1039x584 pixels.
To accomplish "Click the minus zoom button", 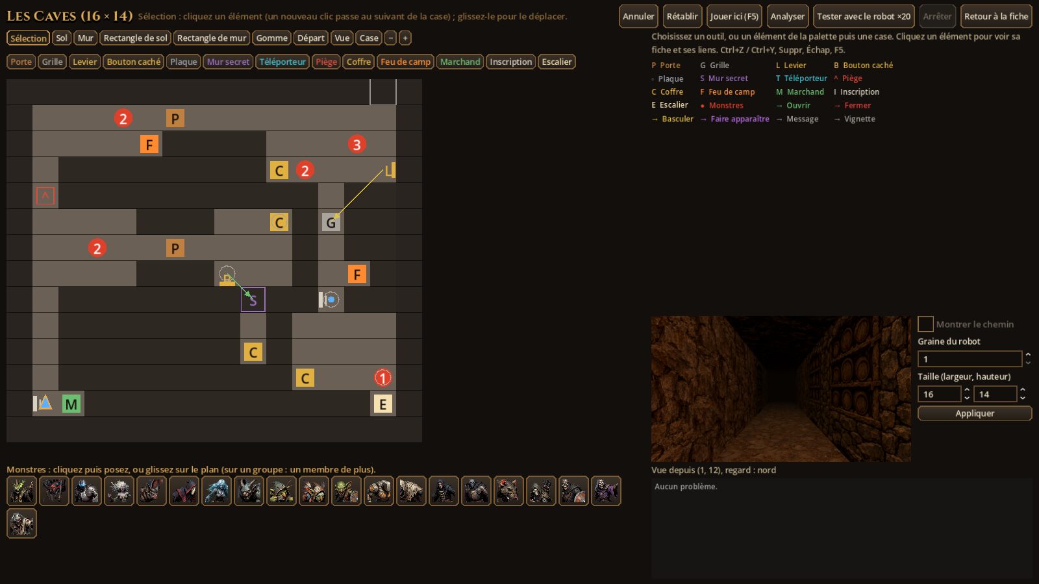I will 390,38.
